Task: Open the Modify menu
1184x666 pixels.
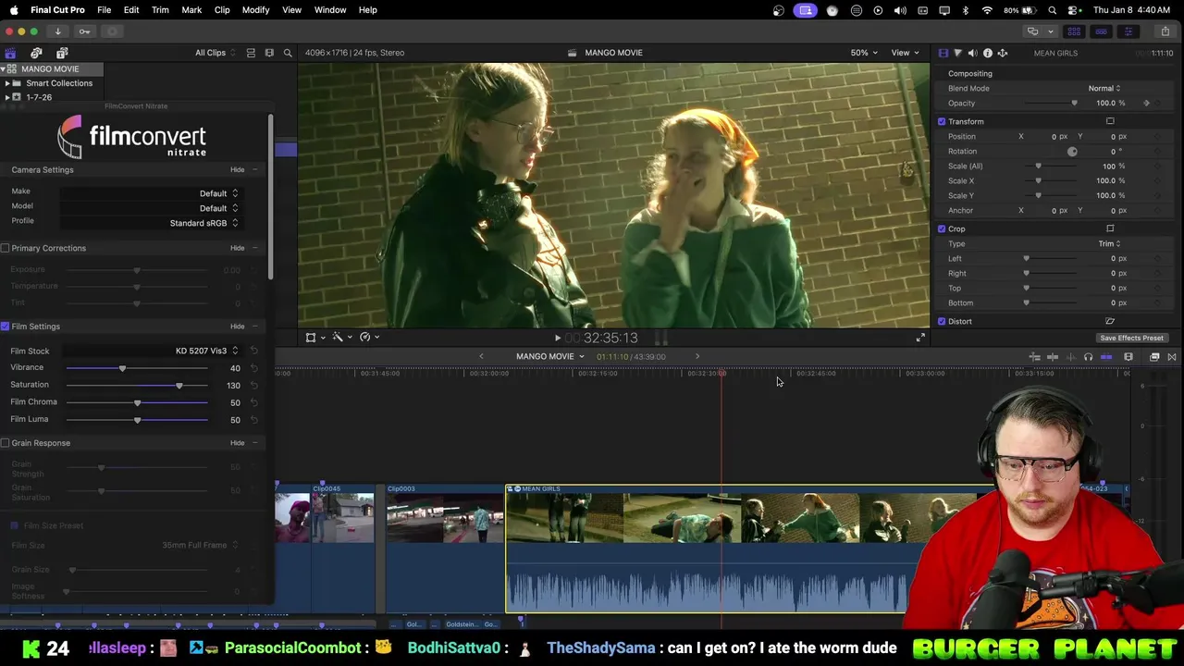Action: click(255, 10)
